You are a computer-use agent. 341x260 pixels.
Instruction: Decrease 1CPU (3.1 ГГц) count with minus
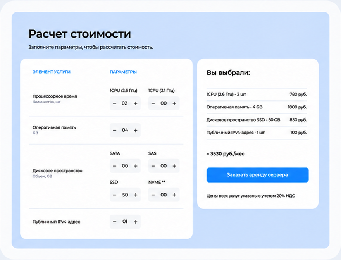tap(153, 103)
